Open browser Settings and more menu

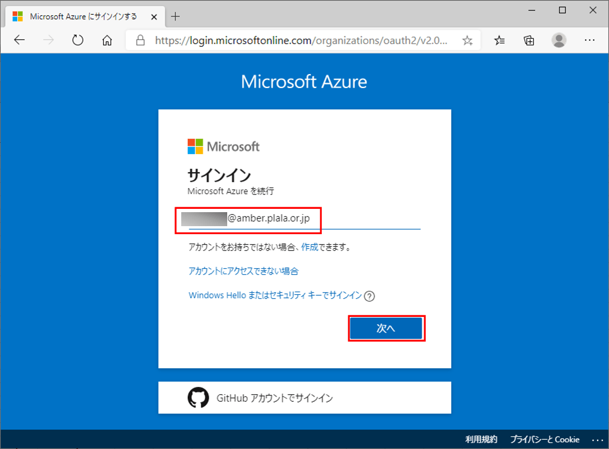tap(589, 40)
